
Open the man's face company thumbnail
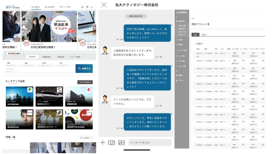(20, 119)
